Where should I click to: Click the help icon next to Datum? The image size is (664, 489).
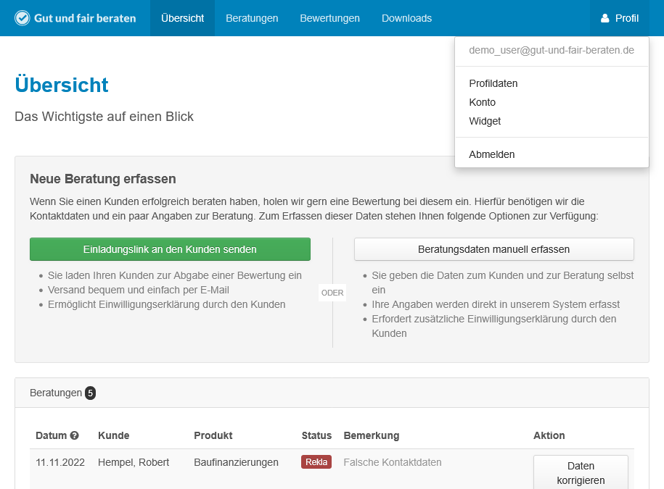(x=74, y=435)
